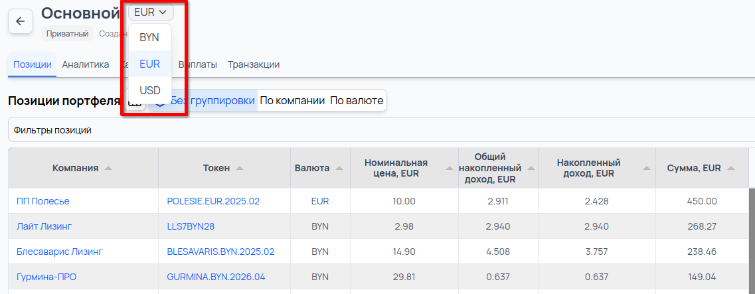Open ПП Полесье company link
755x294 pixels.
(x=43, y=201)
